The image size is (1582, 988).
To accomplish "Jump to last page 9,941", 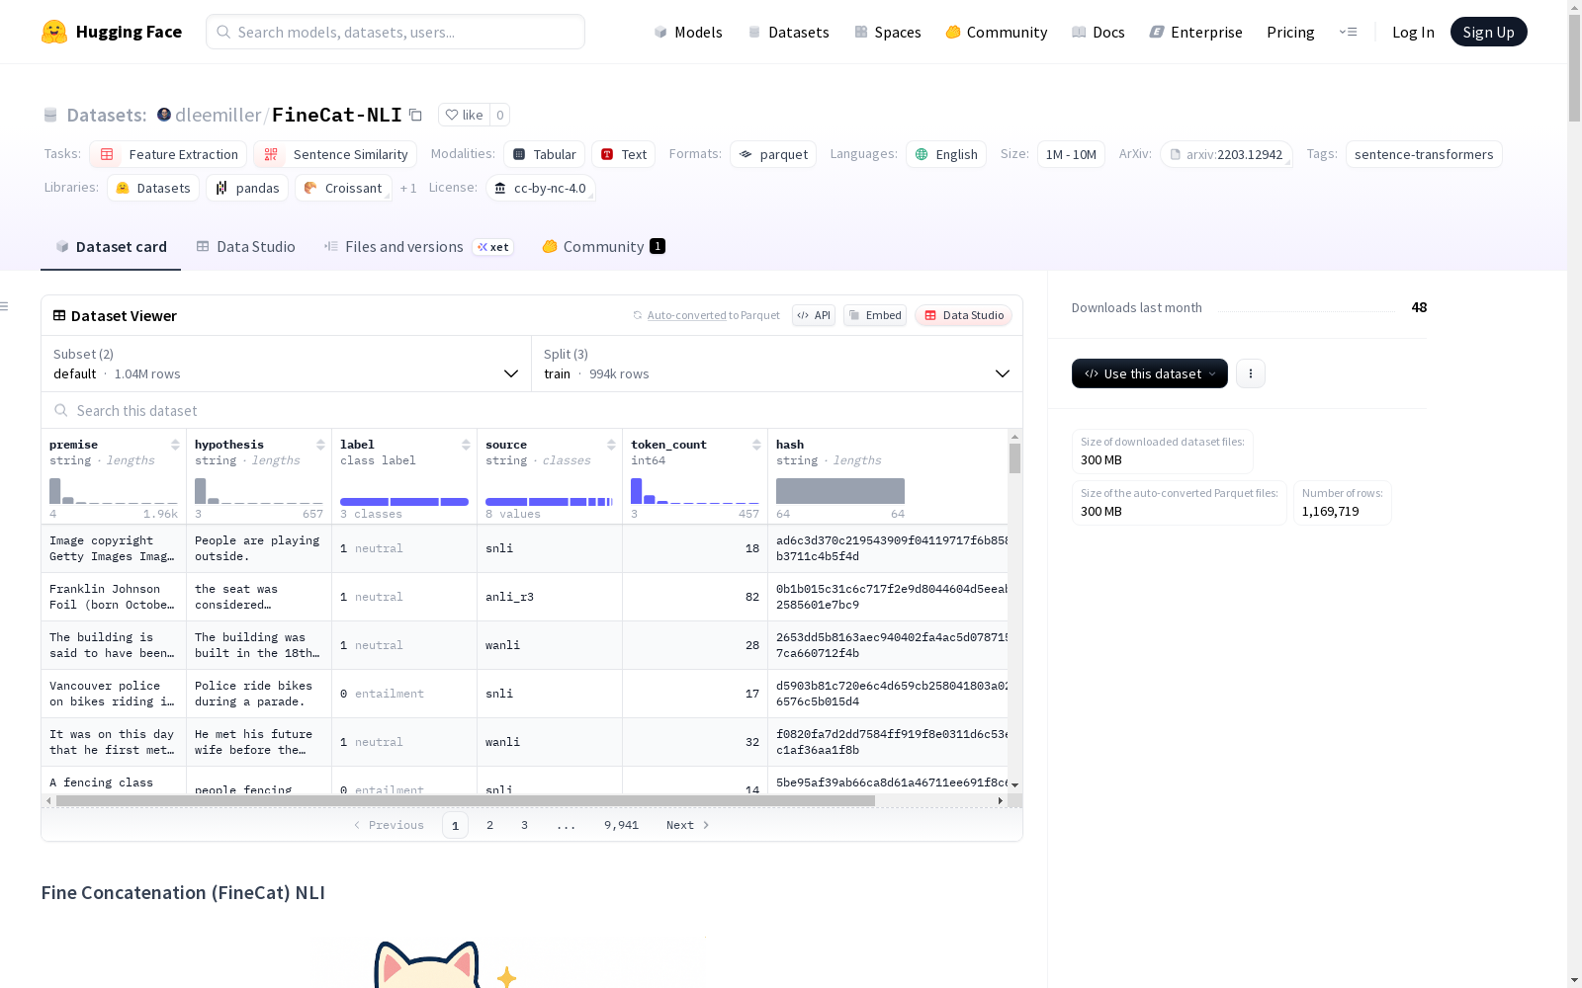I will [x=621, y=825].
